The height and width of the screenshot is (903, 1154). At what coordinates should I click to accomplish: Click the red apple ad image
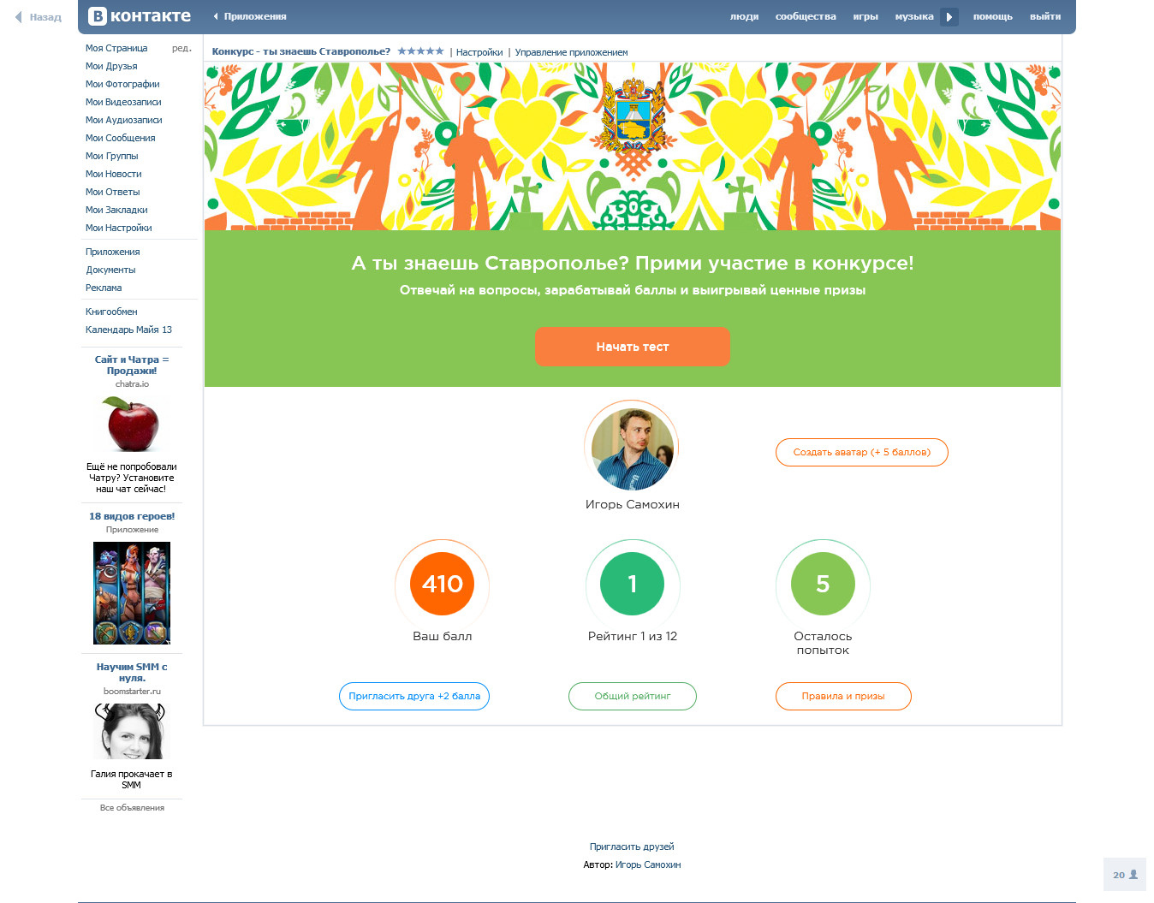(132, 425)
